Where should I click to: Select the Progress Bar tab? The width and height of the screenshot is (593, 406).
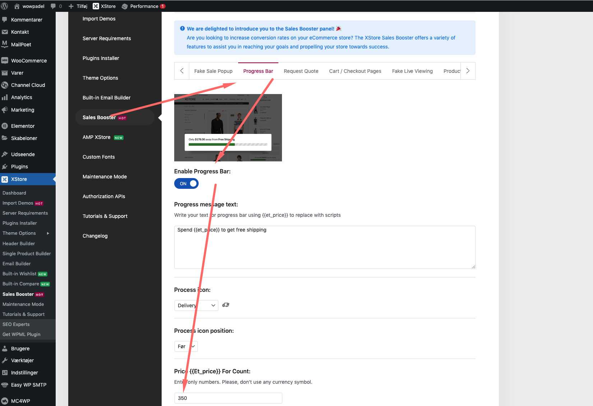pos(258,71)
